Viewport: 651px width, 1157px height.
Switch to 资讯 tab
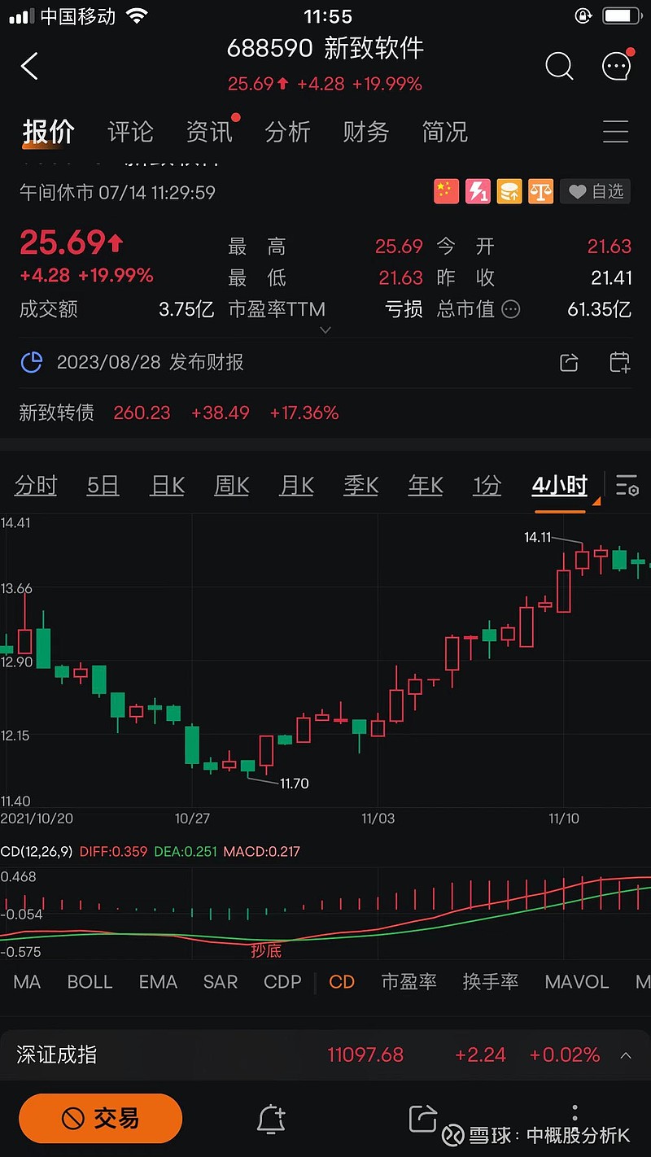[209, 132]
